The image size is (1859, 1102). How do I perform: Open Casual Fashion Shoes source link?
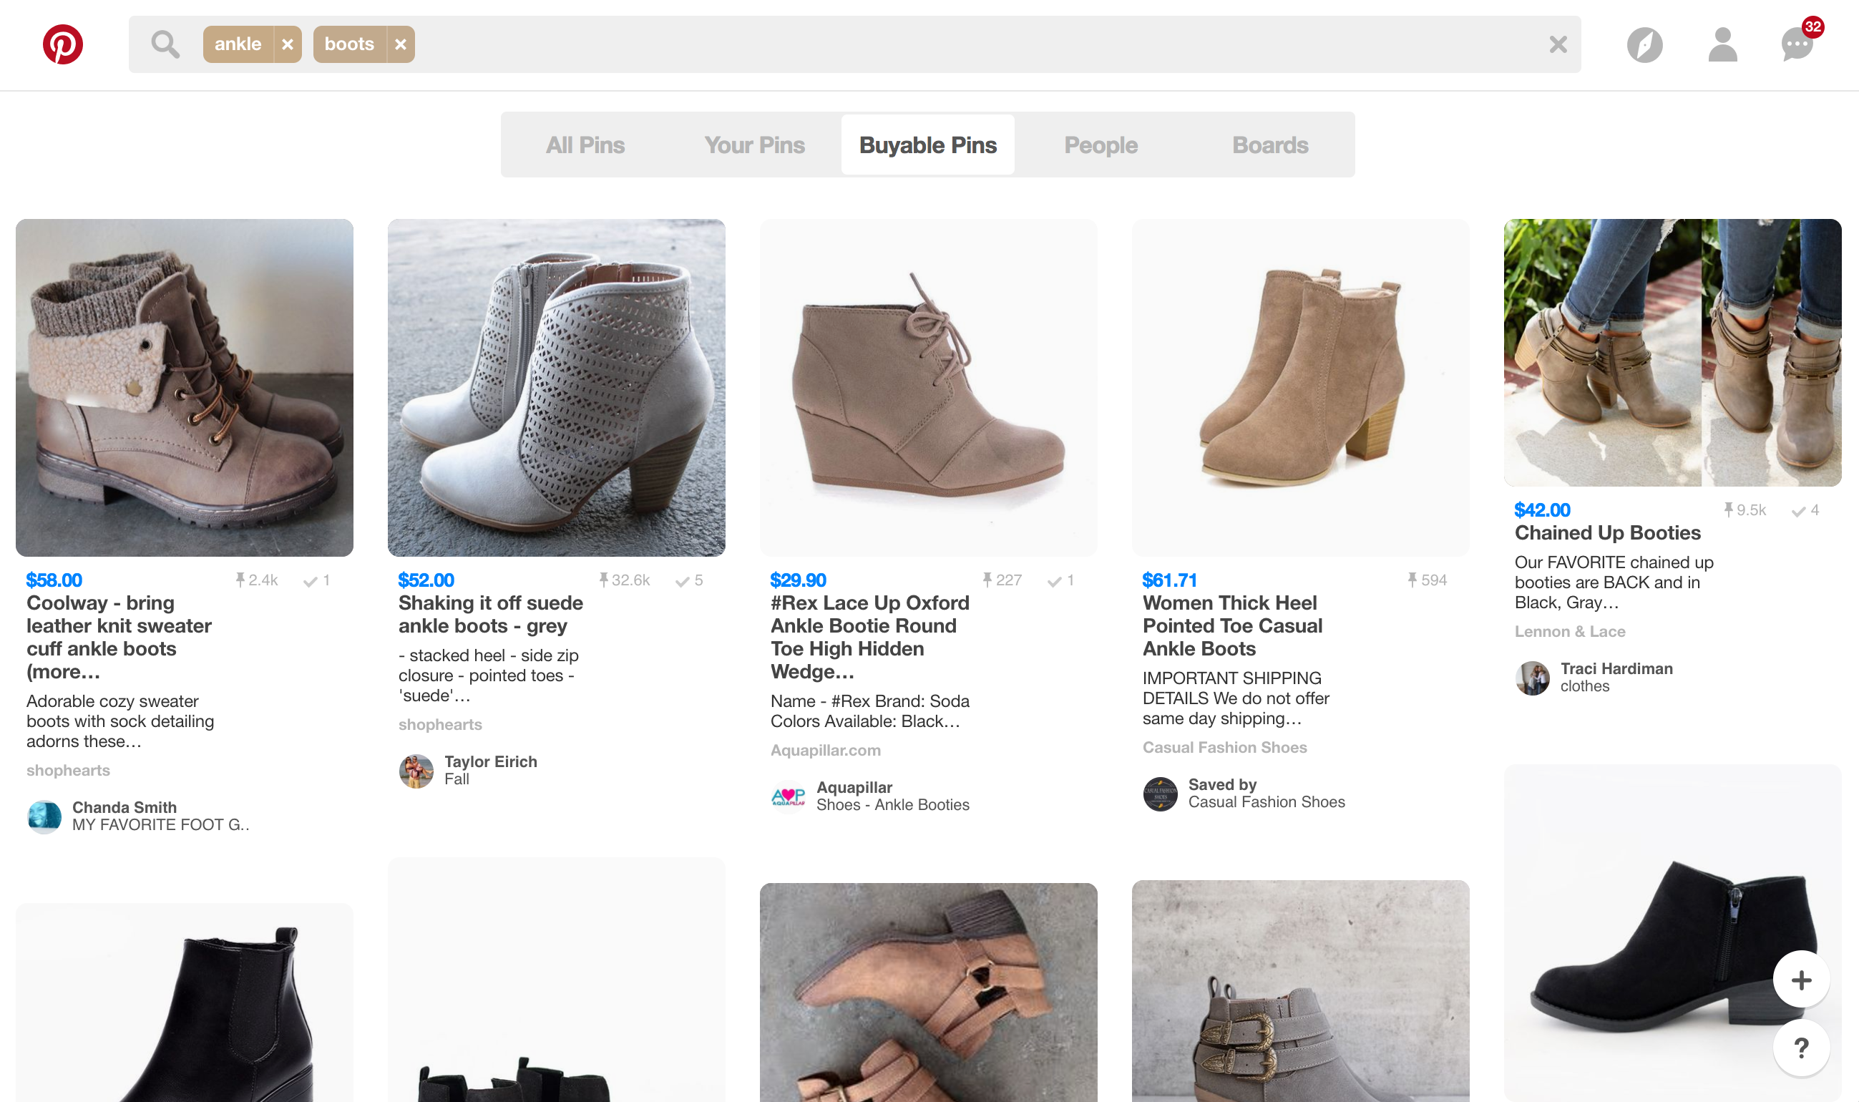1224,748
